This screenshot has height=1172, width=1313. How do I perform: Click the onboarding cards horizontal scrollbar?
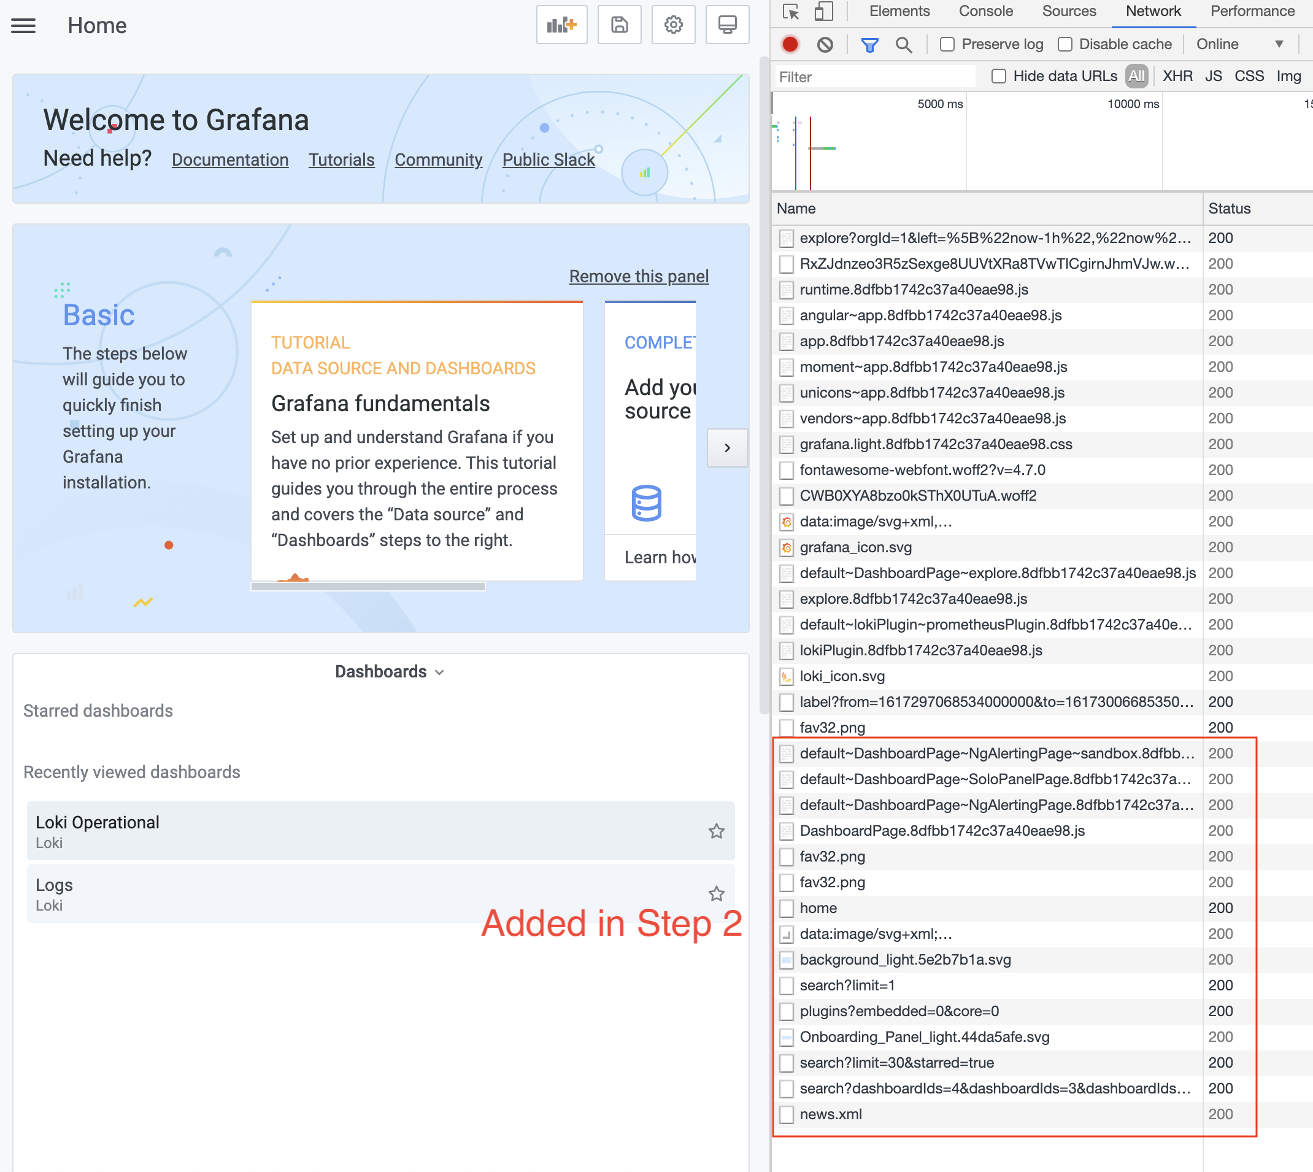point(368,586)
